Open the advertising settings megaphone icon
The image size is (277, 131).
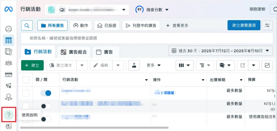[x=8, y=86]
